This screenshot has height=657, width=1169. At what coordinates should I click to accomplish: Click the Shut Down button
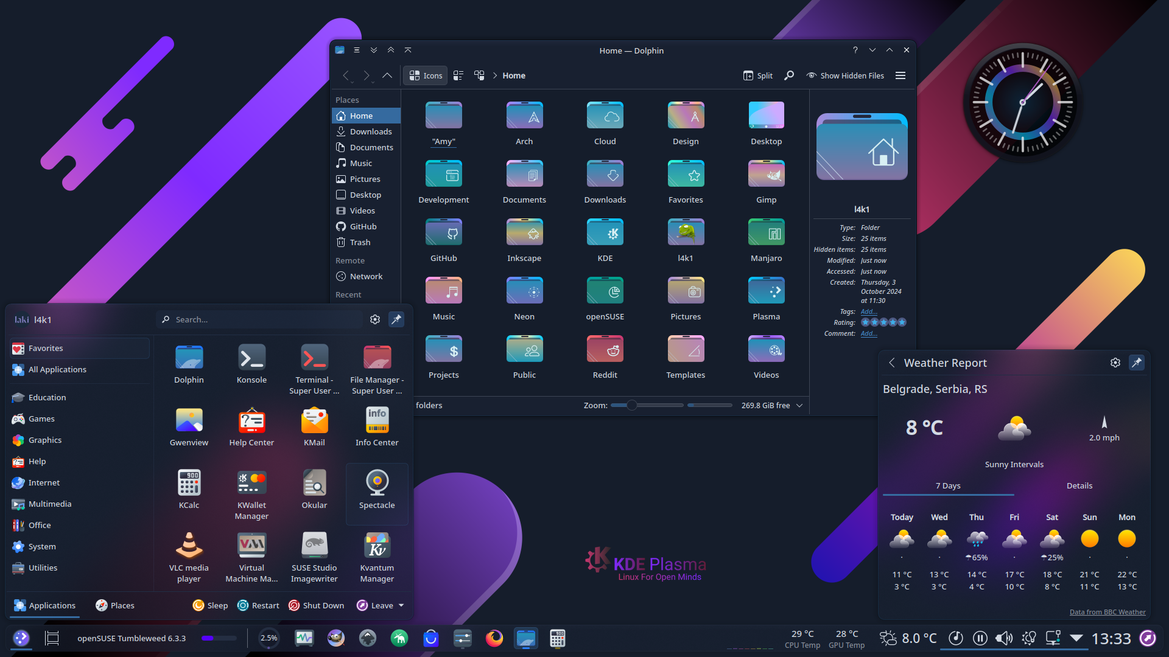point(316,605)
